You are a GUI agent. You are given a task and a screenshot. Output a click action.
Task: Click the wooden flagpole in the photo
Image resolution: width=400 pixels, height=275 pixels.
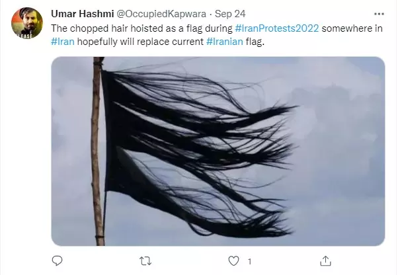tap(98, 151)
